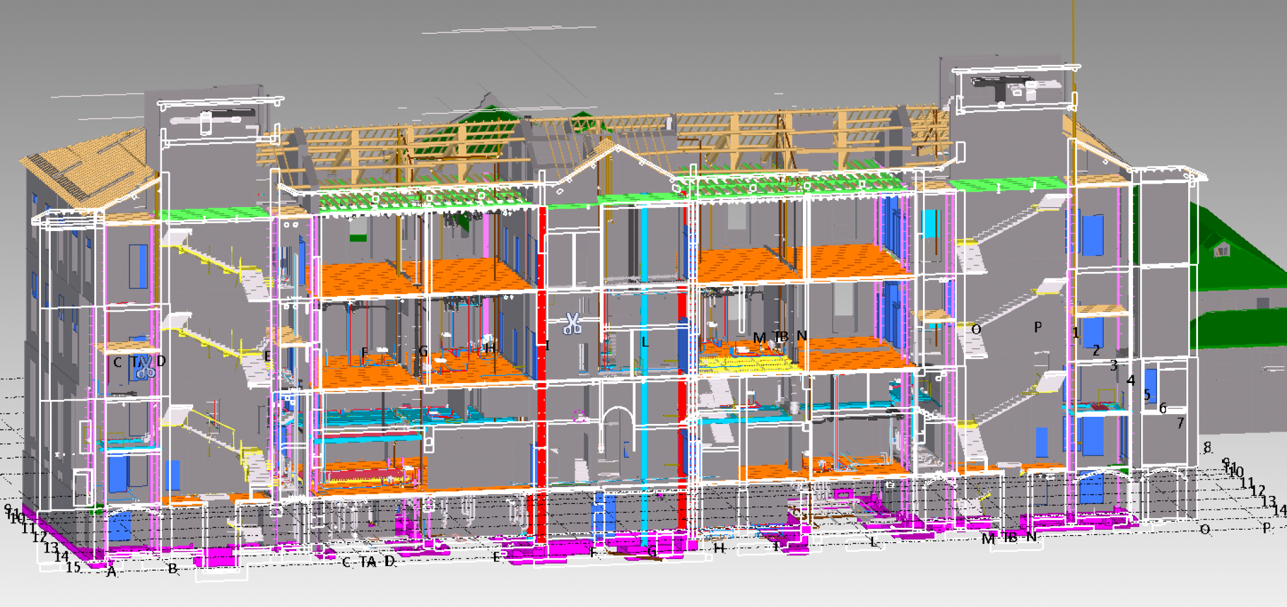Click grid line label 2
The width and height of the screenshot is (1287, 607).
click(x=1097, y=351)
